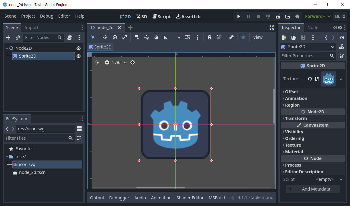Instantiate a child scene link icon
The height and width of the screenshot is (206, 350).
click(18, 38)
